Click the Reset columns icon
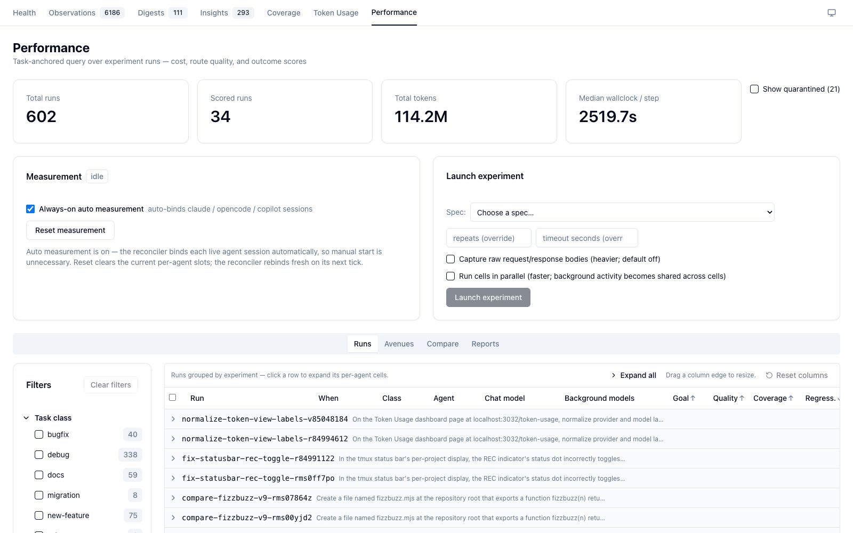This screenshot has width=853, height=533. point(769,375)
